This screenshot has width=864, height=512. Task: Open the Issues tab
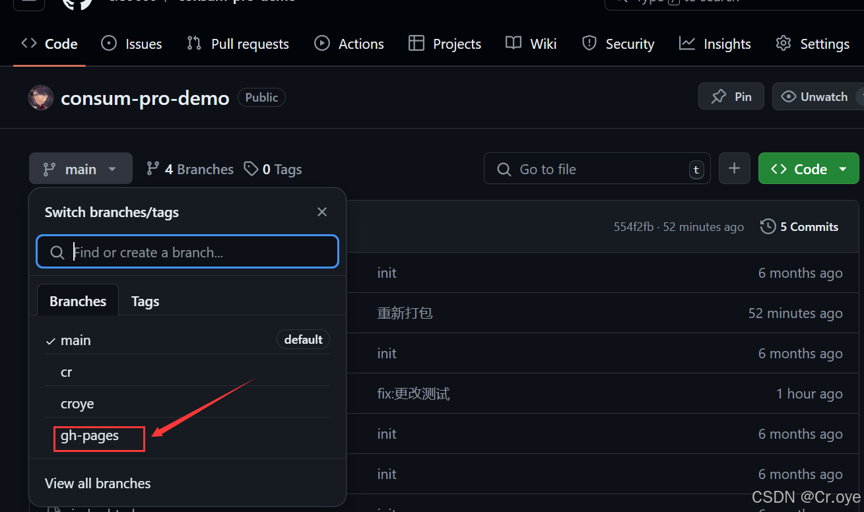(x=131, y=44)
